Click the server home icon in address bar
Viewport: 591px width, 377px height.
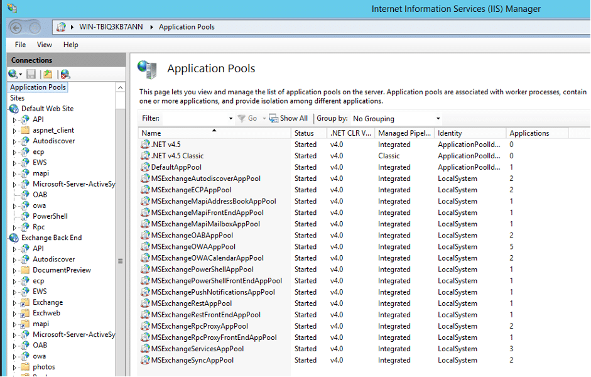pos(61,27)
